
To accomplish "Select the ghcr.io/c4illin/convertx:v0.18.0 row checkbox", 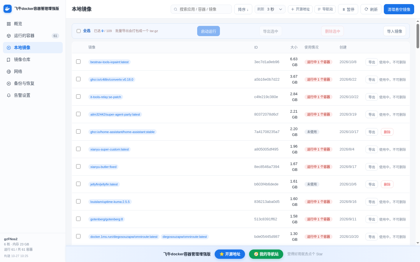I will (78, 79).
